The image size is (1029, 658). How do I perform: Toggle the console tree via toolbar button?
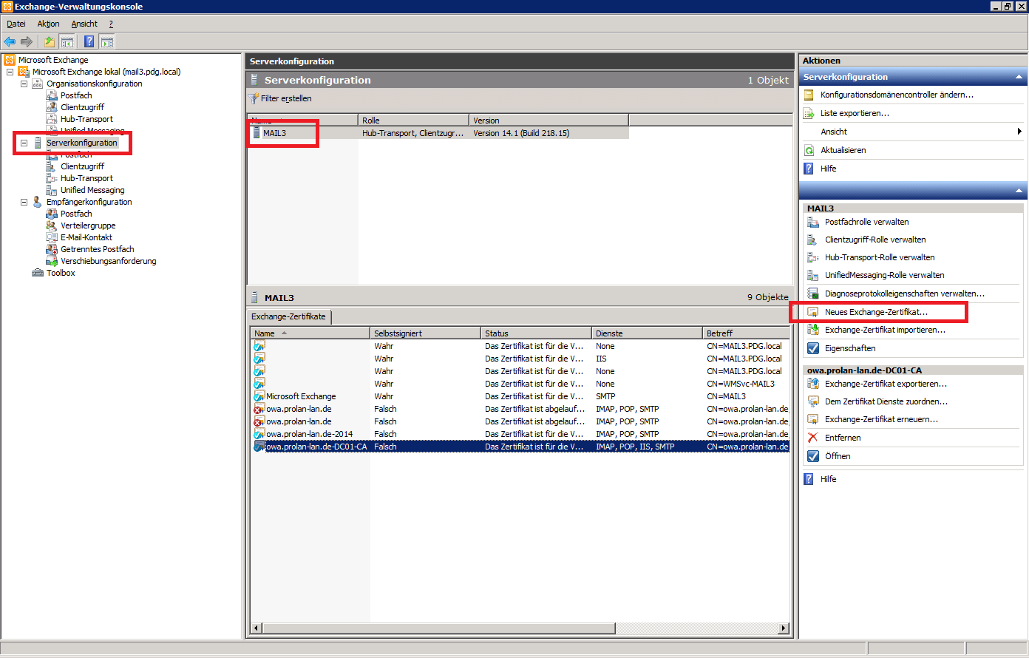(67, 42)
